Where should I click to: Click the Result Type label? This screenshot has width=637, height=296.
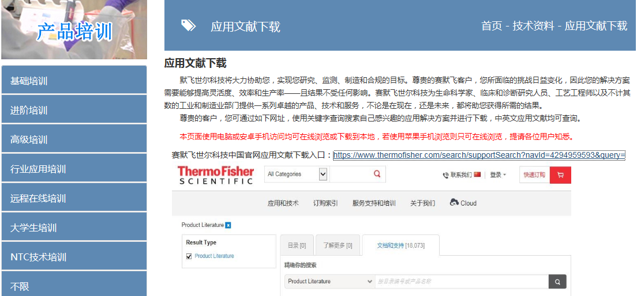coord(201,242)
